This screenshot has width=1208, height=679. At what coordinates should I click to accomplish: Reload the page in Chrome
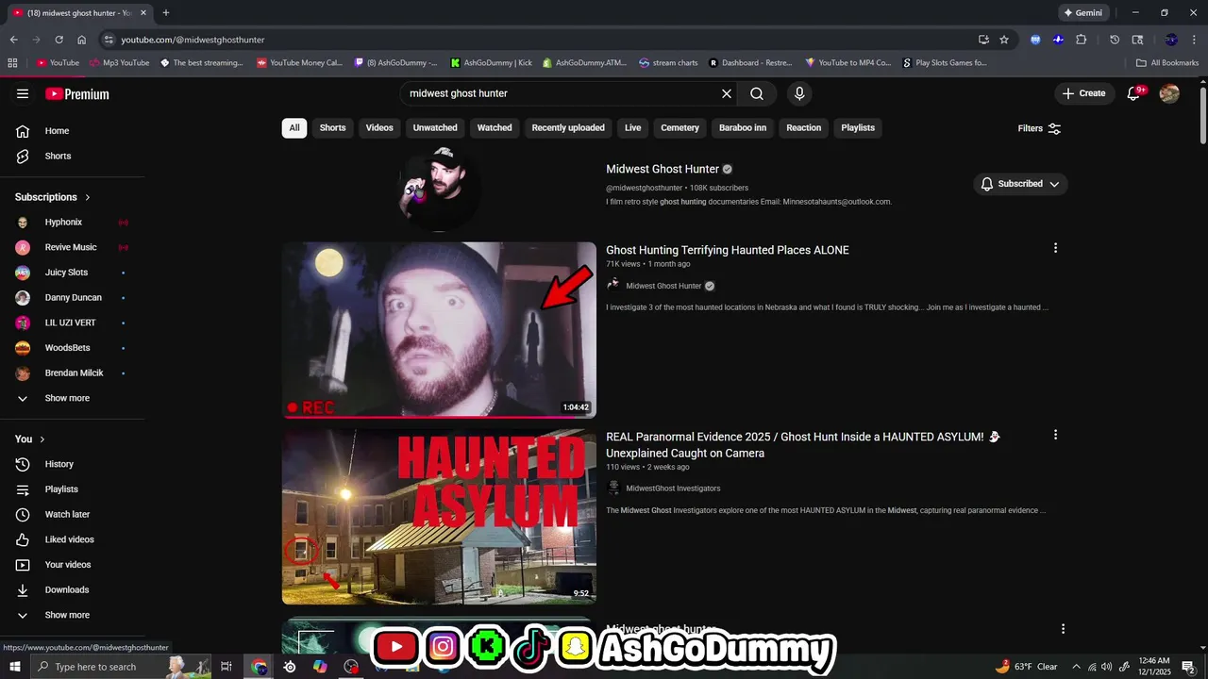[x=59, y=40]
